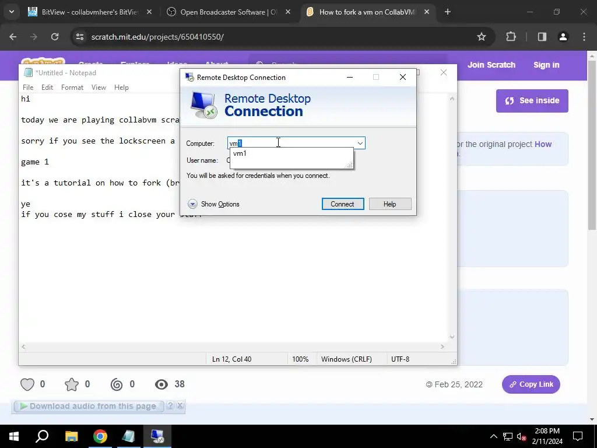
Task: Open a new browser tab
Action: [448, 12]
